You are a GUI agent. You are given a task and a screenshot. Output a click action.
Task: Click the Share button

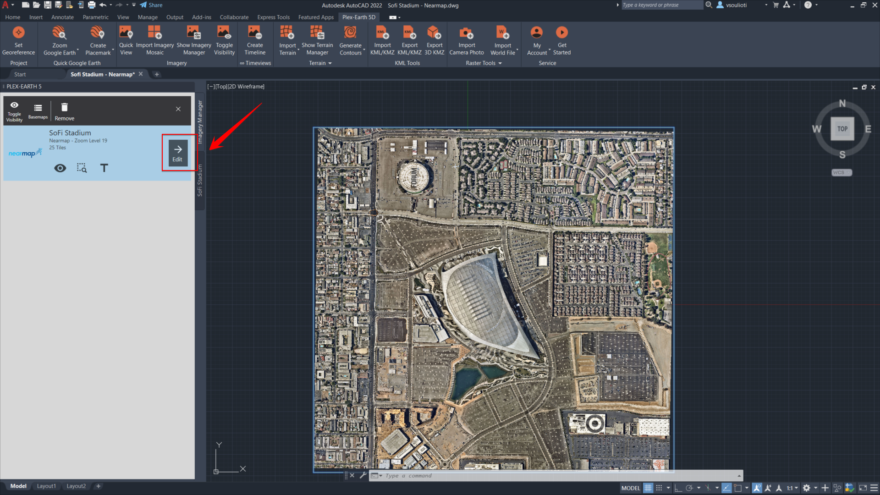click(152, 5)
